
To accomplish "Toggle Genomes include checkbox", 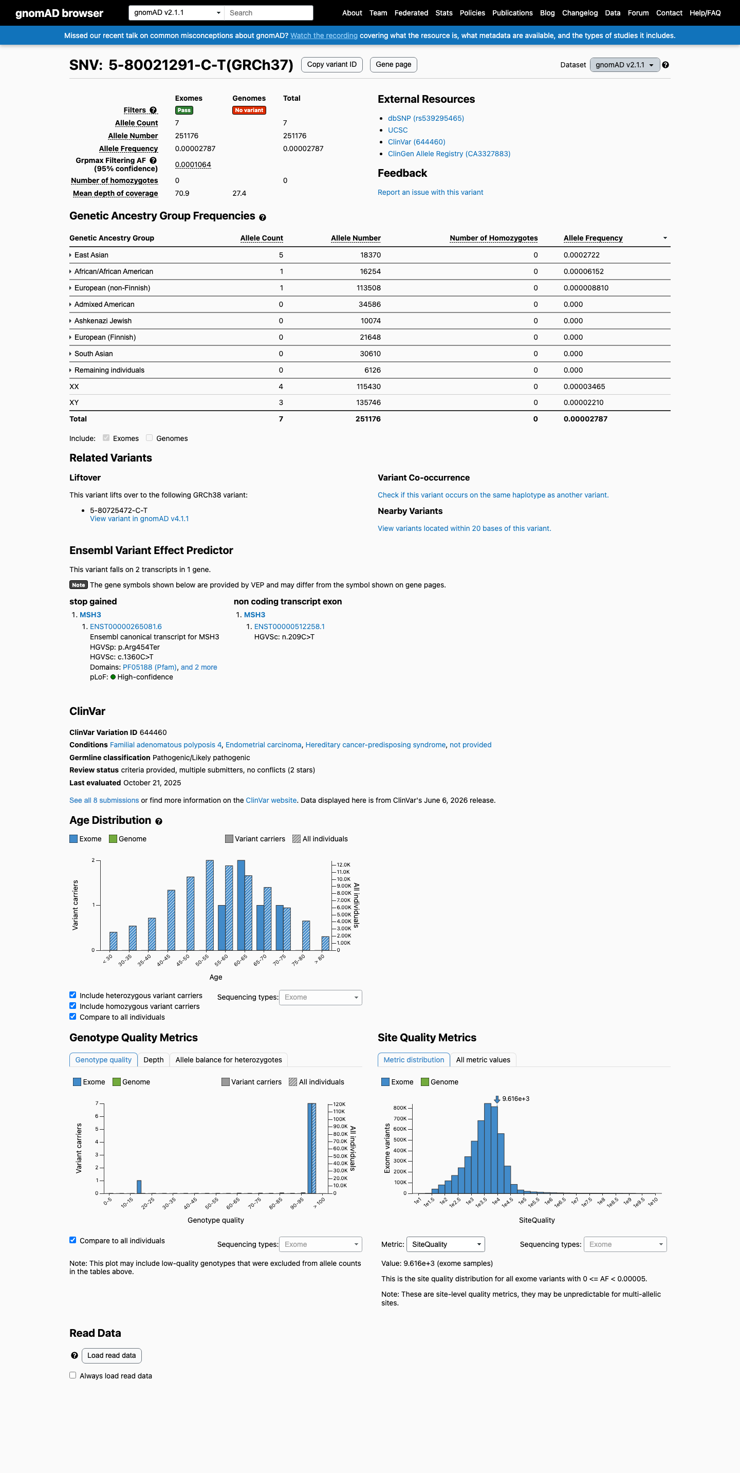I will point(149,438).
